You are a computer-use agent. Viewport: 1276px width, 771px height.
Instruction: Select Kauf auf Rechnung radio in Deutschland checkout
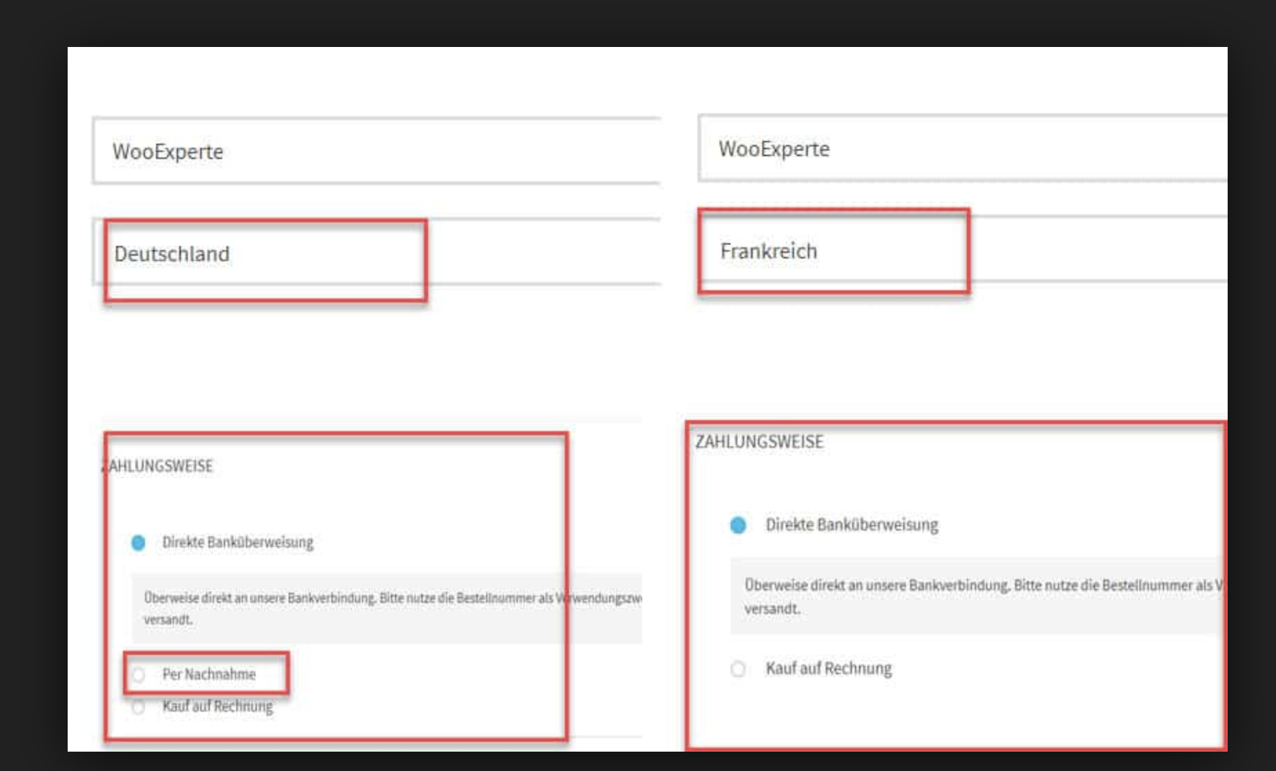click(x=139, y=707)
